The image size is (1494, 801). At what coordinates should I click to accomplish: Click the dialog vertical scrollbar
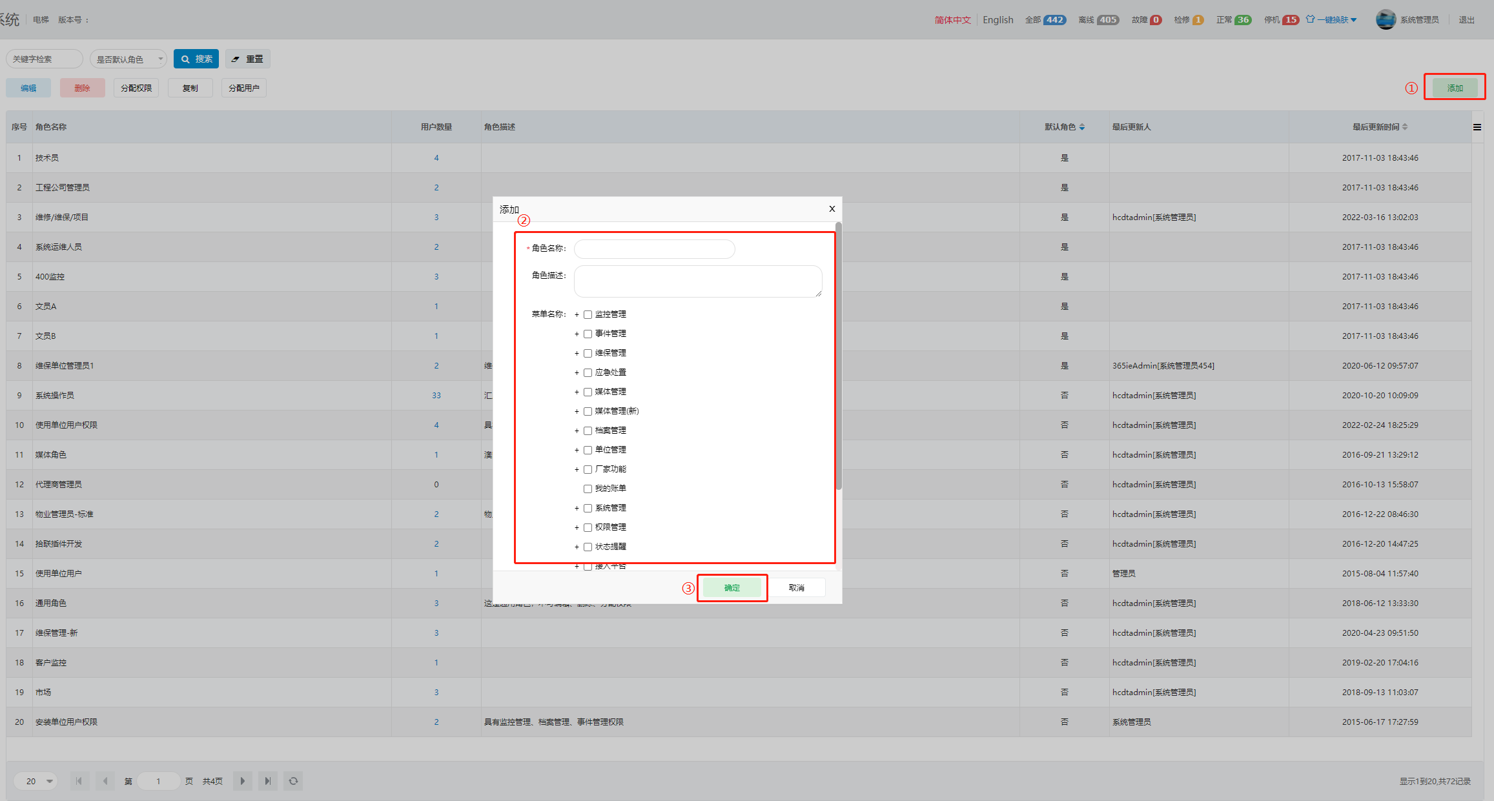(x=838, y=355)
